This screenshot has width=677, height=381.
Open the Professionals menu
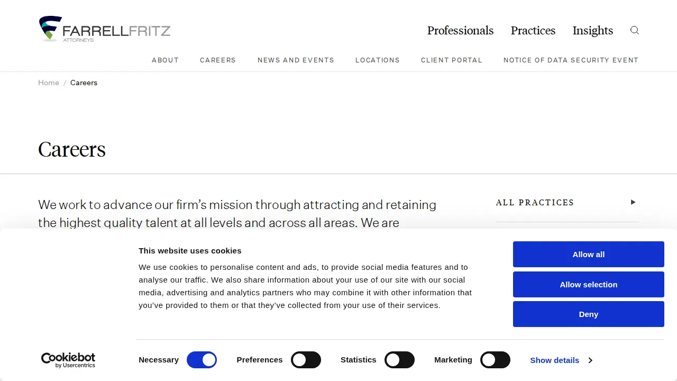(460, 31)
